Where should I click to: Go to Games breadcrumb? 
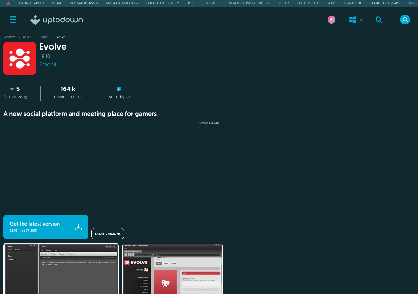[x=27, y=37]
